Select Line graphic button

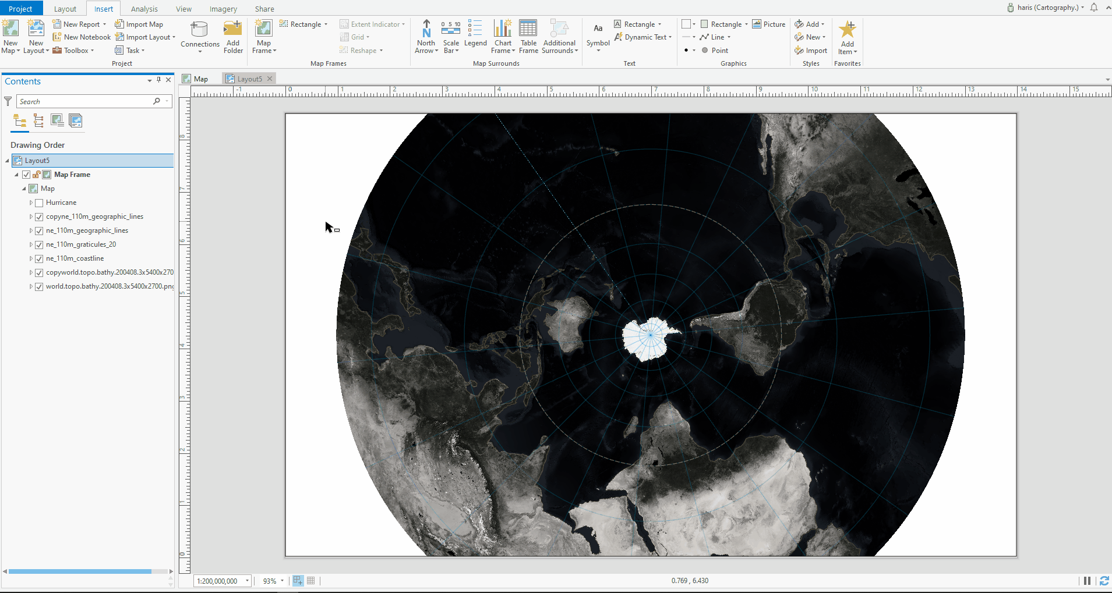click(715, 37)
